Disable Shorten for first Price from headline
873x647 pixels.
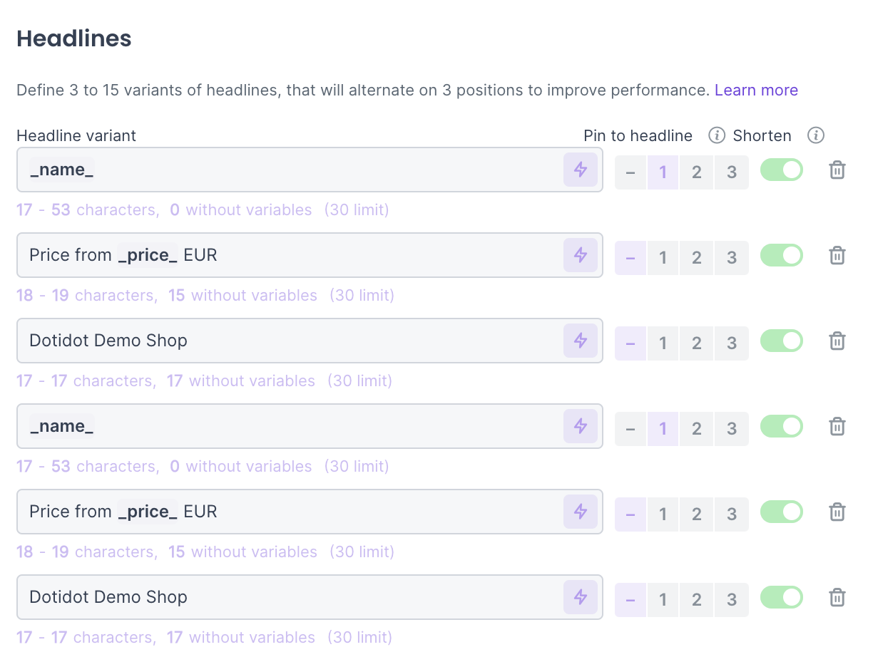(x=782, y=255)
